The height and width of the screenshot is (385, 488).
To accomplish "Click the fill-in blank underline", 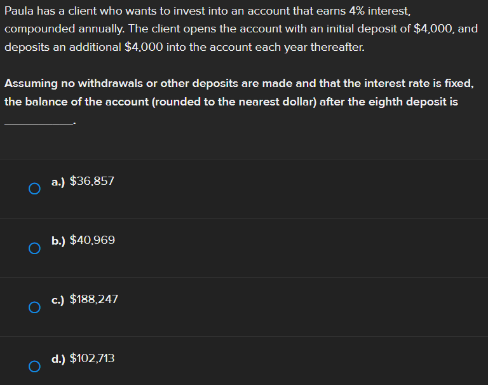I will point(39,123).
